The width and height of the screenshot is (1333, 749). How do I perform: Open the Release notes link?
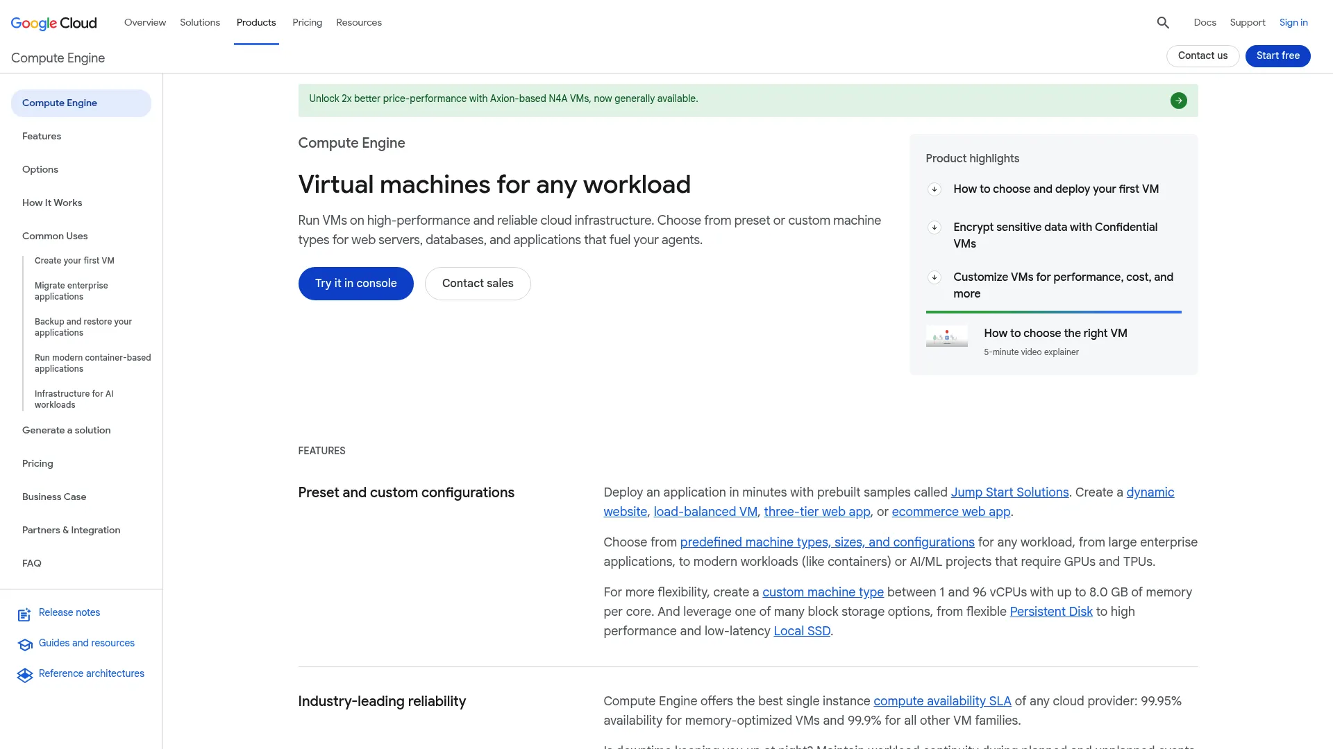69,613
